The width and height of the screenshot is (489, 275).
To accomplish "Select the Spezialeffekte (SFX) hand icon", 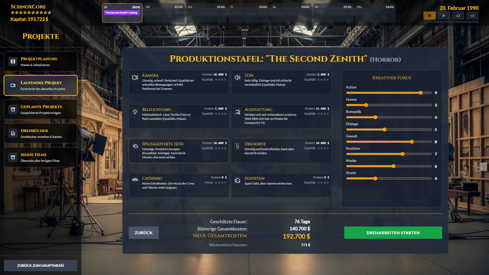I will point(135,146).
